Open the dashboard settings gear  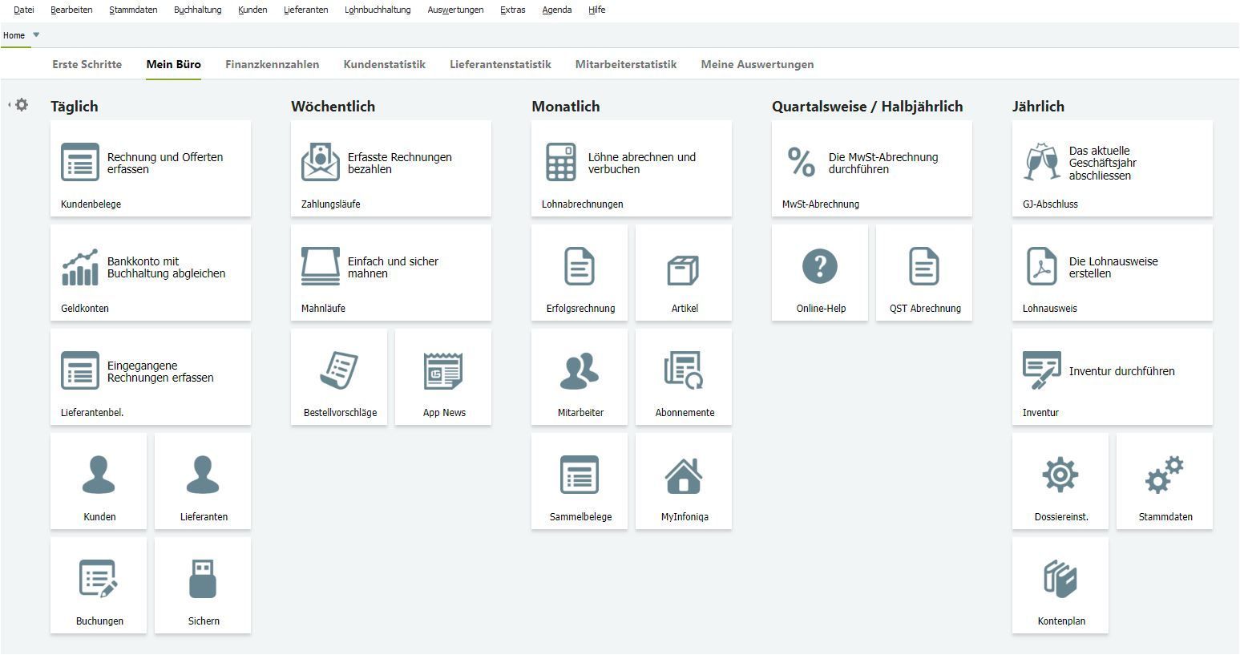pos(22,104)
